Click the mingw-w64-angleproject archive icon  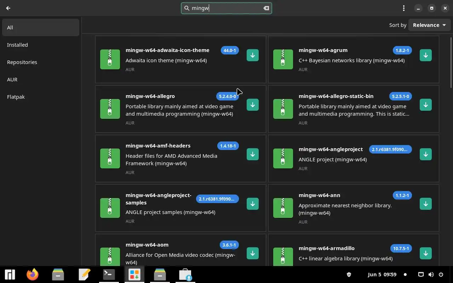pyautogui.click(x=283, y=158)
